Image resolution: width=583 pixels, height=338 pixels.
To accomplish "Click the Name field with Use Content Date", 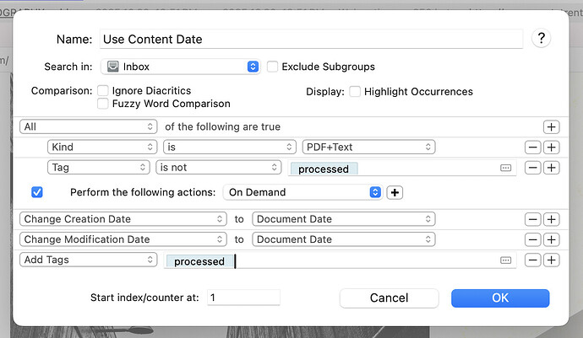I will tap(311, 39).
